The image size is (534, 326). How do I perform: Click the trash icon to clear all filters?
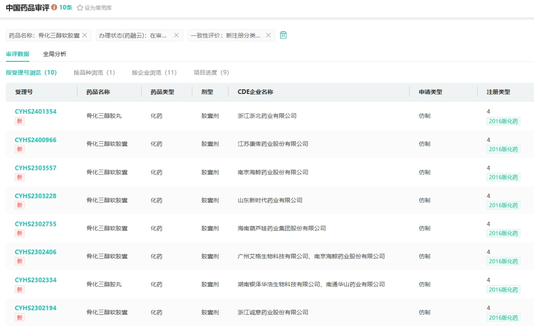click(x=283, y=35)
